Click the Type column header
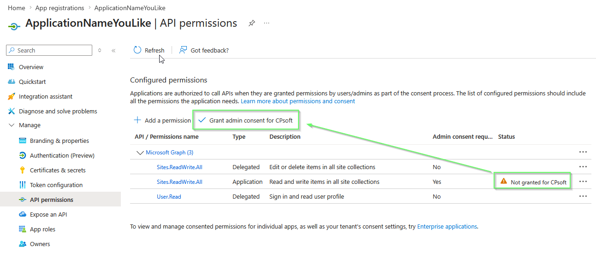This screenshot has width=596, height=253. point(239,136)
